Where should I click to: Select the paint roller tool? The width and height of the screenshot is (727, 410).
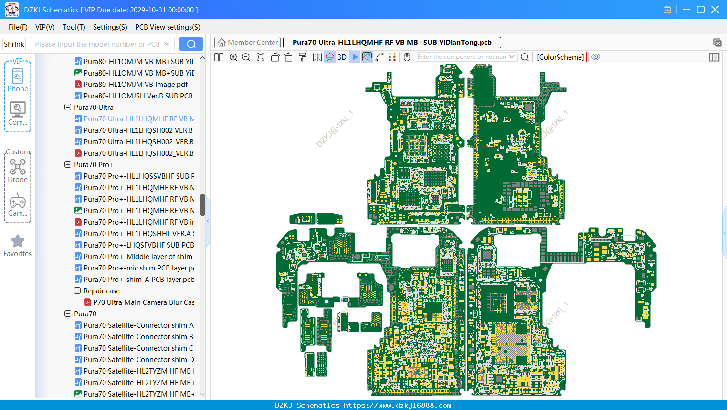(302, 57)
